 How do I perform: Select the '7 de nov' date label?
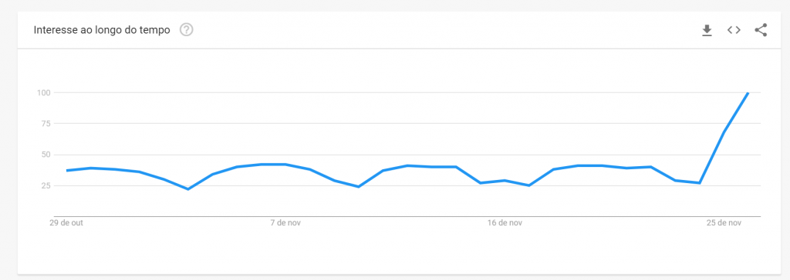[x=285, y=223]
